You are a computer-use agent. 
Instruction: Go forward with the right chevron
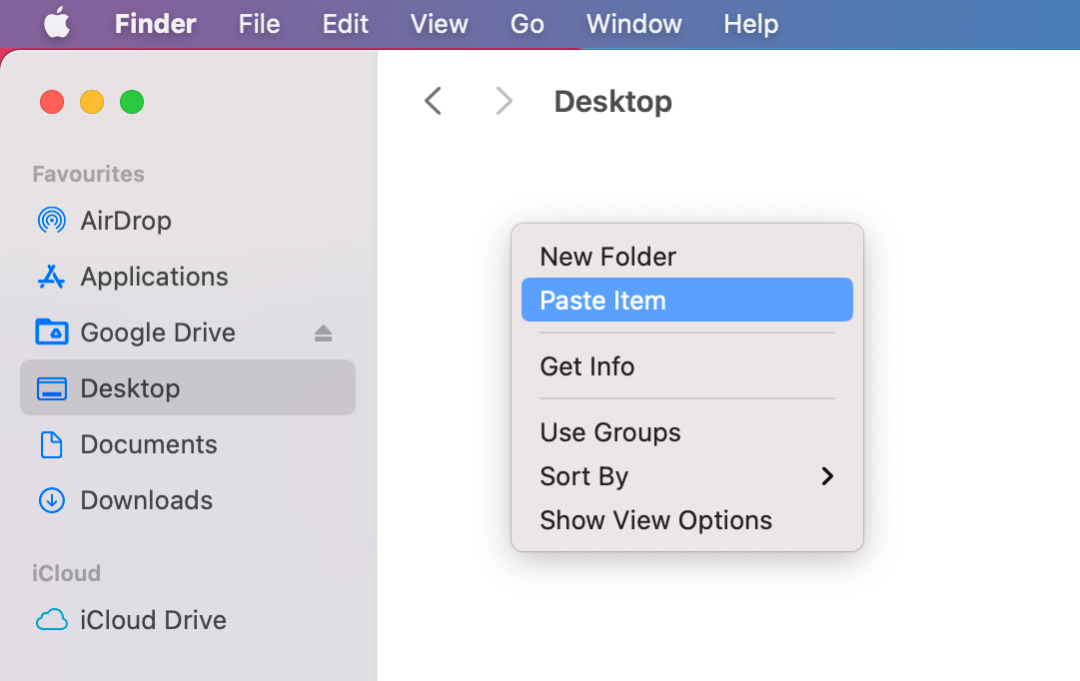(x=505, y=101)
